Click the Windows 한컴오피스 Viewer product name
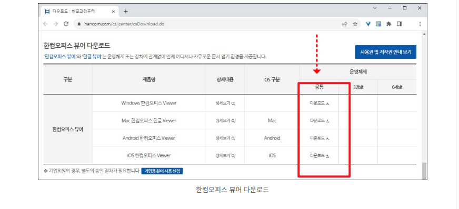The image size is (459, 209). point(149,103)
